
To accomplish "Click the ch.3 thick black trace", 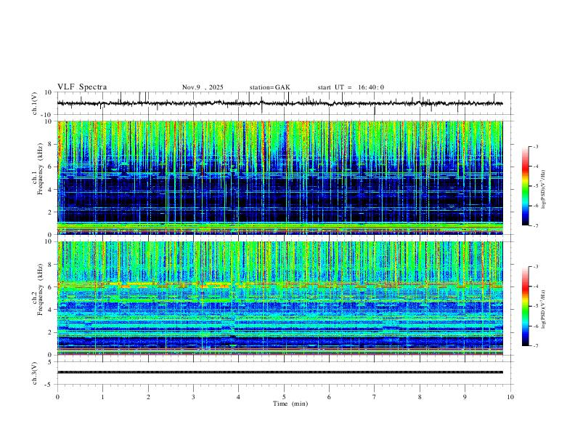I will click(280, 372).
